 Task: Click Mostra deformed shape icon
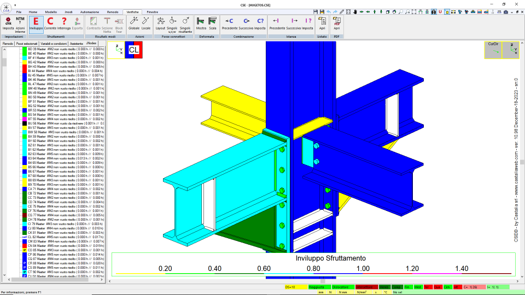click(201, 23)
